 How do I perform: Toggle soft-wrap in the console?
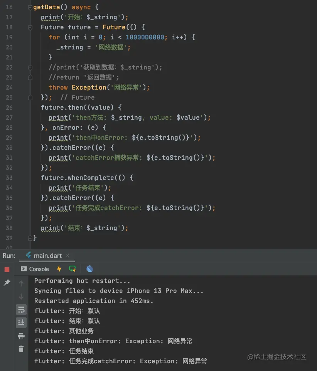coord(21,310)
